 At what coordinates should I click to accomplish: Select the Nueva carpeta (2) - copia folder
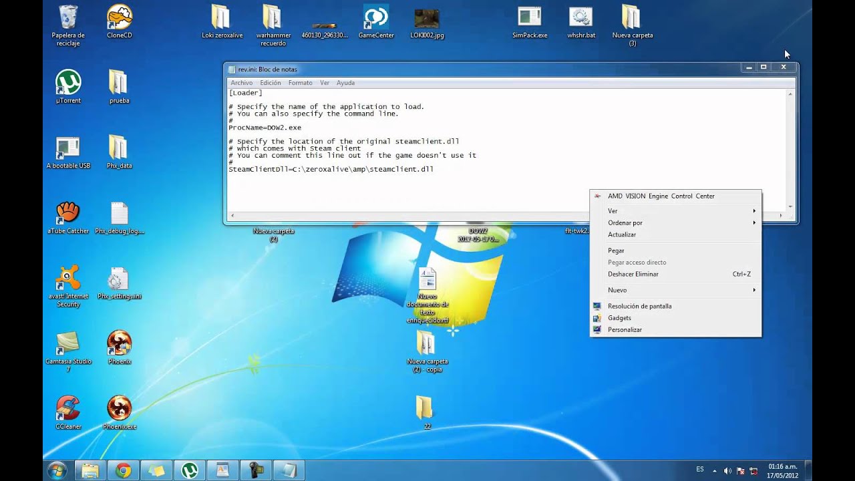427,351
